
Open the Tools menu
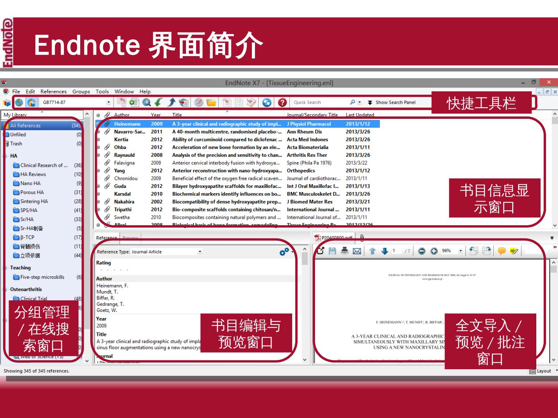point(102,91)
